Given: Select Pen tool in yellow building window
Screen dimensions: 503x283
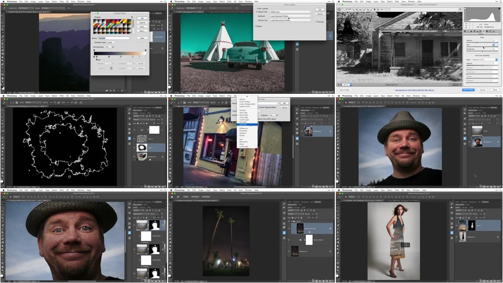Looking at the screenshot, I should pyautogui.click(x=170, y=158).
